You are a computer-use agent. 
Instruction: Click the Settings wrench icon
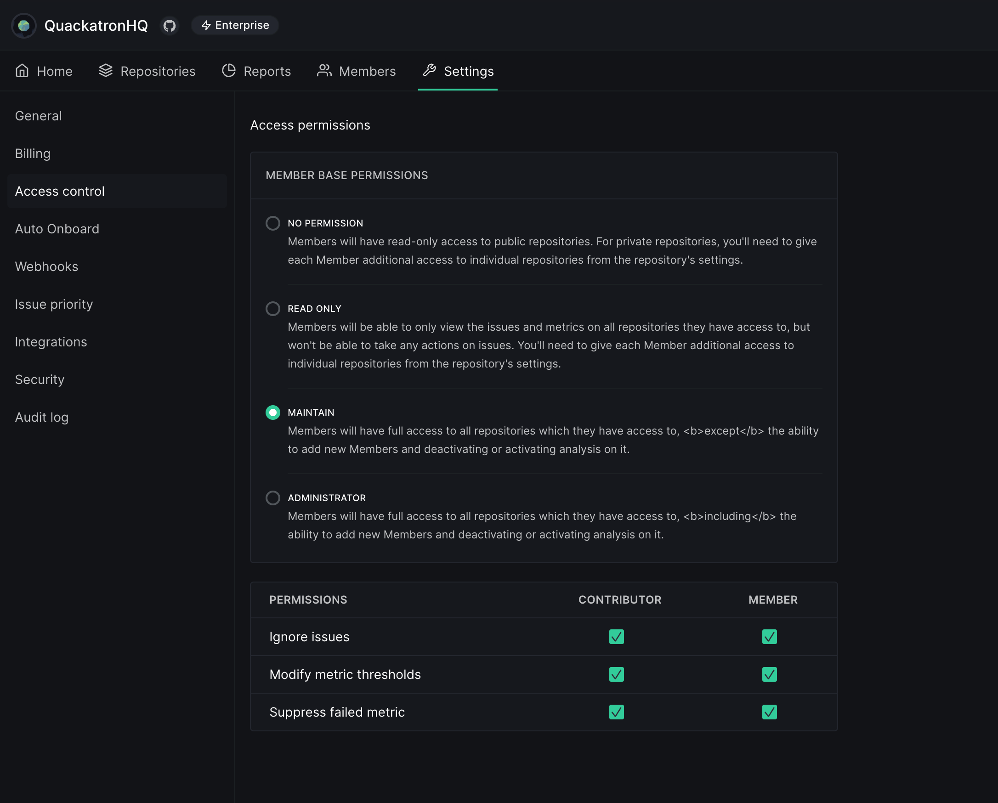point(430,71)
